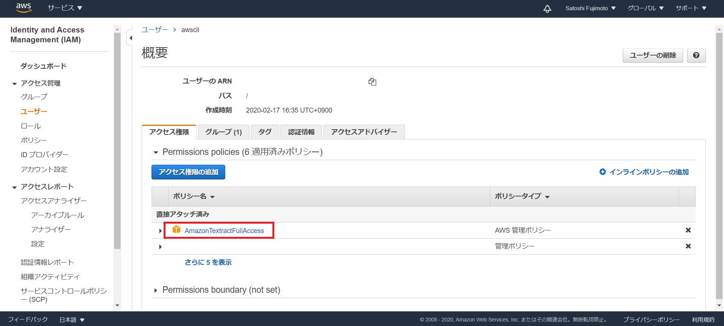The width and height of the screenshot is (724, 326).
Task: Remove the AmazonTextractFullAccess policy with the X
Action: pos(688,230)
